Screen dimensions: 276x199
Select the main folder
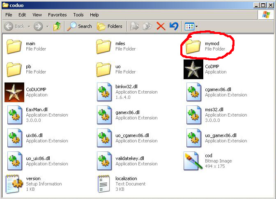[14, 46]
